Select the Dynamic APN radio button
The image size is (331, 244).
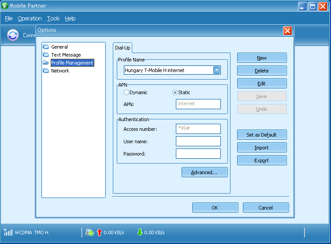coord(126,92)
